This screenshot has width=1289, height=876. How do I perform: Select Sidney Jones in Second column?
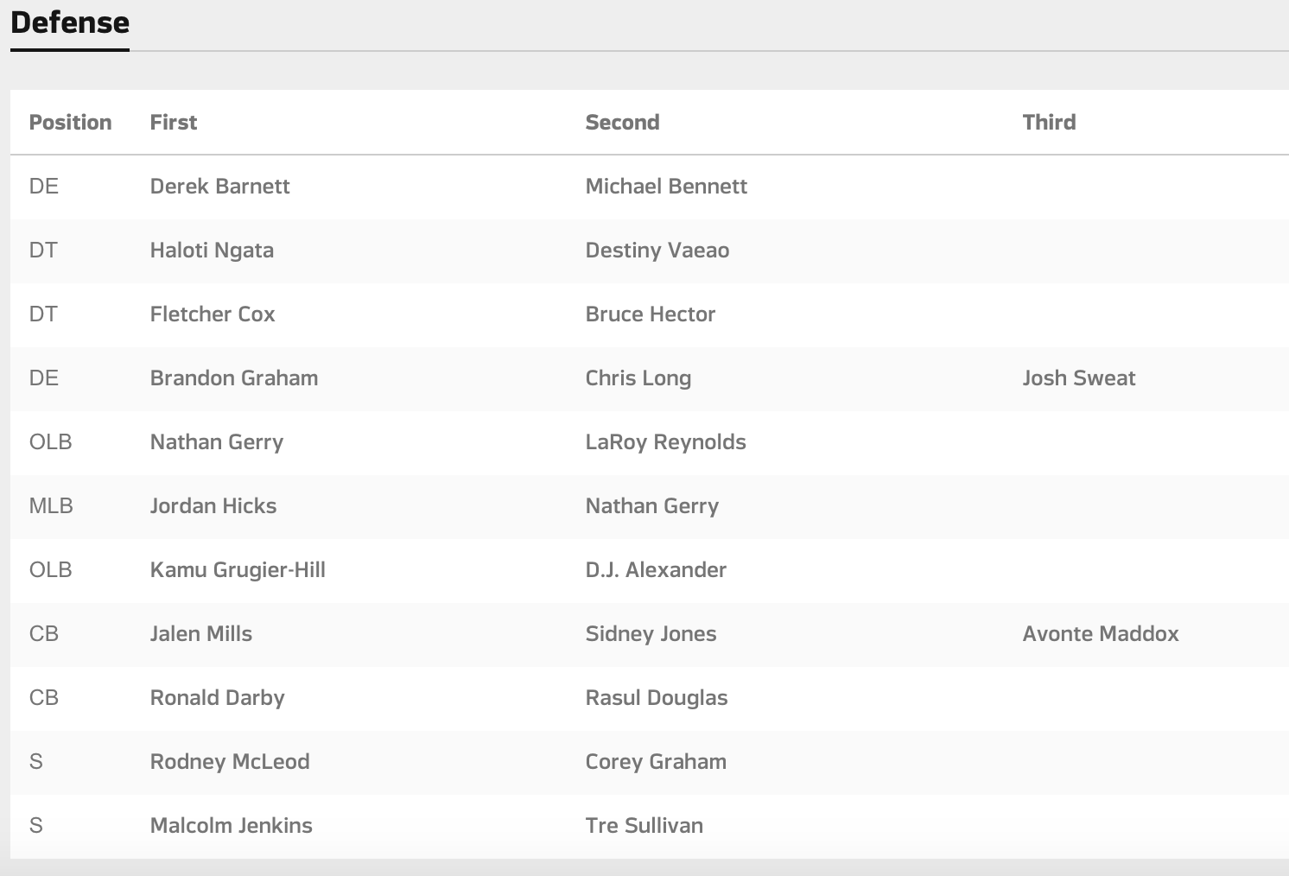click(x=651, y=634)
